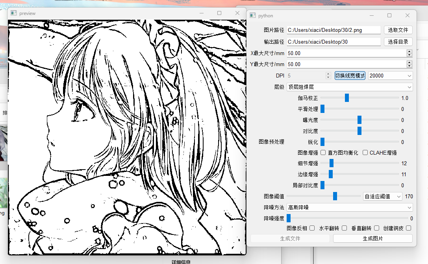Open the 20000 line-width dropdown
428x264 pixels.
point(390,76)
